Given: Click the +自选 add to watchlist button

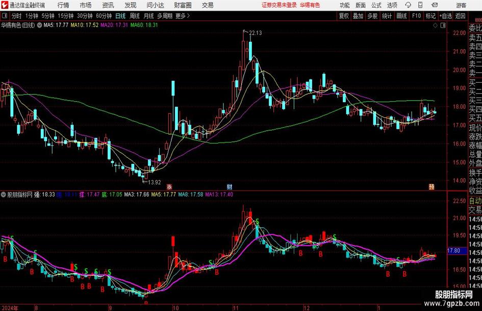Looking at the screenshot, I should click(446, 16).
